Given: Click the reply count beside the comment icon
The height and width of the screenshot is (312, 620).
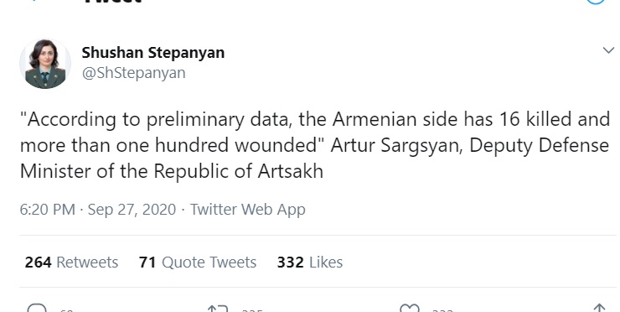Looking at the screenshot, I should click(x=66, y=310).
